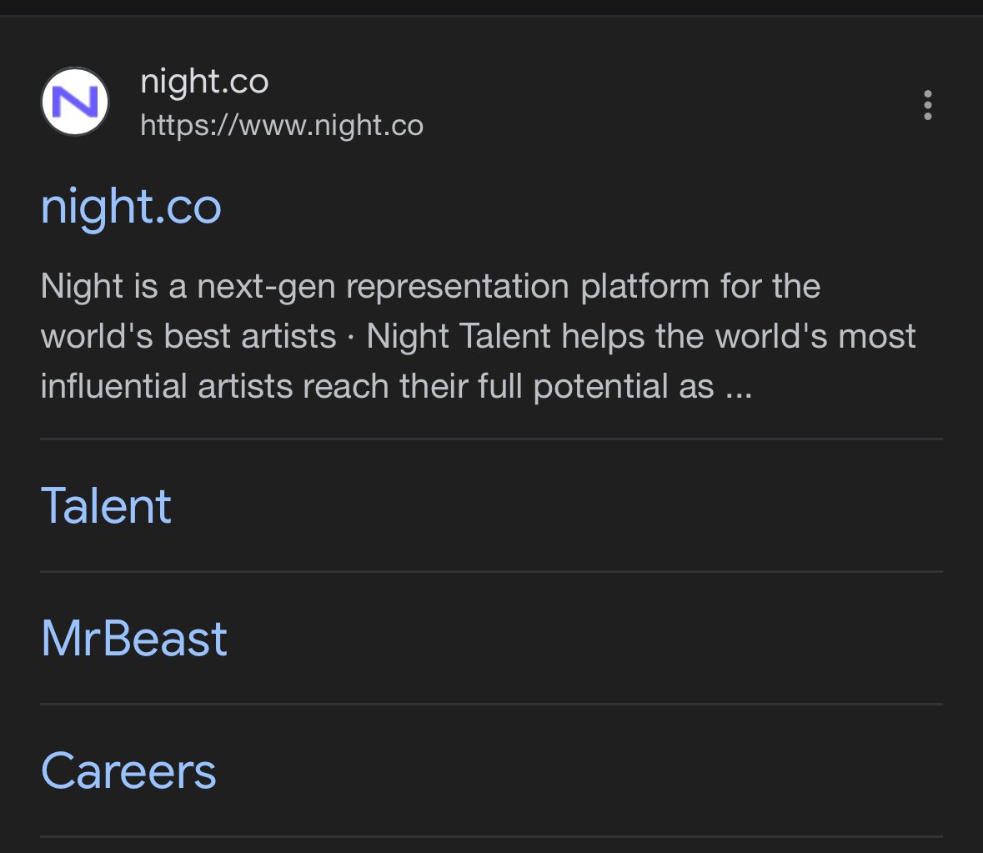This screenshot has width=983, height=853.
Task: Click the trailing ellipsis ending the snippet
Action: 740,389
